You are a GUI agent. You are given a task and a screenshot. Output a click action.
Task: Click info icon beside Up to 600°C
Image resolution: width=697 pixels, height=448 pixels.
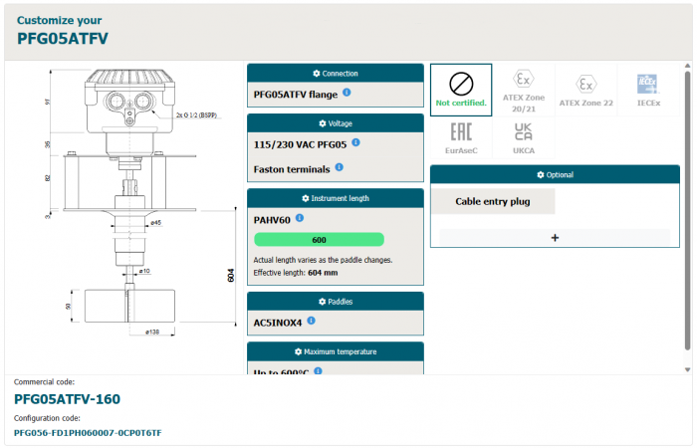pyautogui.click(x=318, y=370)
